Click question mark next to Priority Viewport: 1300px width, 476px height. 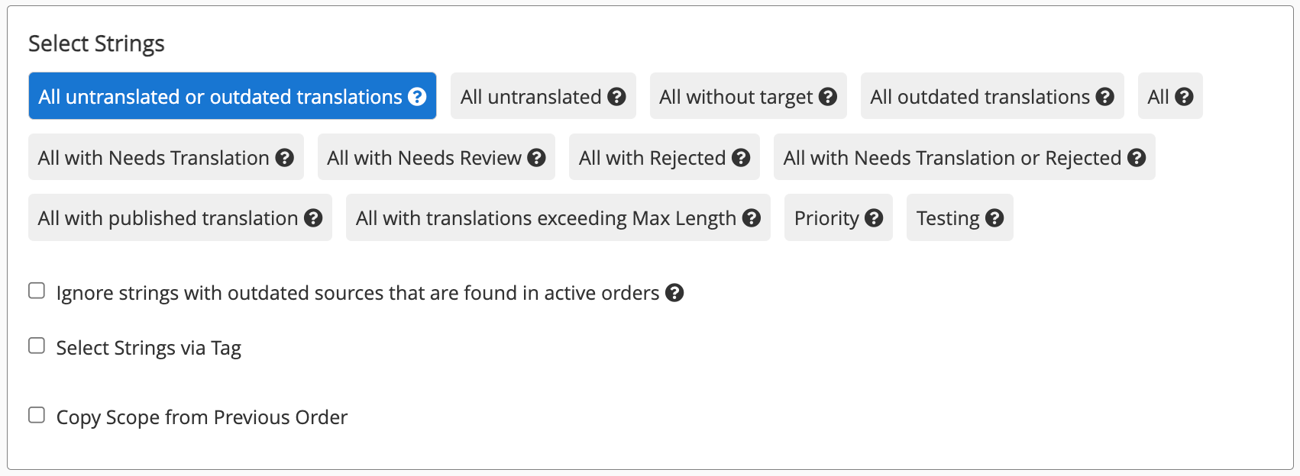pos(874,218)
